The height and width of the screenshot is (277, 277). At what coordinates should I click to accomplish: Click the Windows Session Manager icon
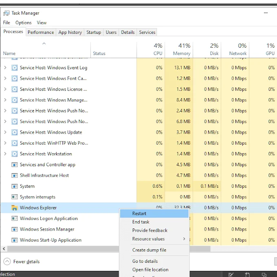coord(15,229)
